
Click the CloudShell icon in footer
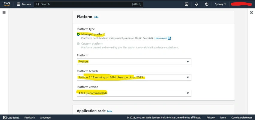pos(5,118)
